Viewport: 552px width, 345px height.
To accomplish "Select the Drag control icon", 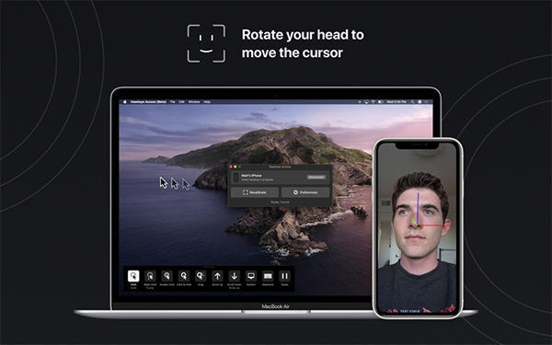I will click(201, 276).
